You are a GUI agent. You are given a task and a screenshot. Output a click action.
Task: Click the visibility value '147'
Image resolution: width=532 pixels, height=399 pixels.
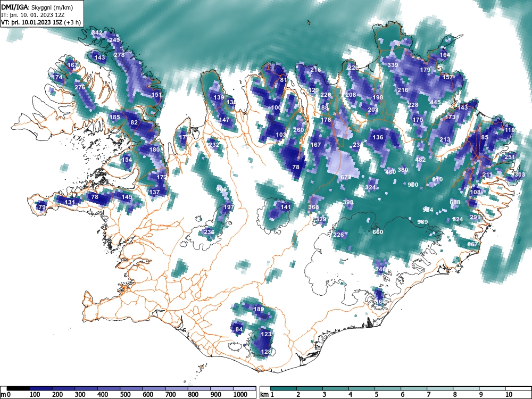(x=224, y=120)
